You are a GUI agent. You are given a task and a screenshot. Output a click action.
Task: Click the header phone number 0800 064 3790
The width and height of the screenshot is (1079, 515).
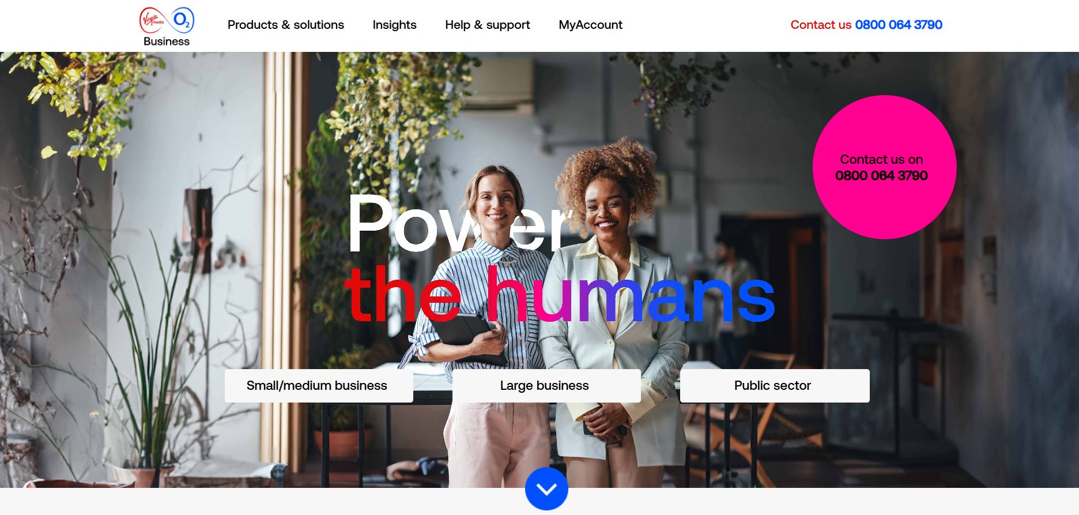coord(899,25)
